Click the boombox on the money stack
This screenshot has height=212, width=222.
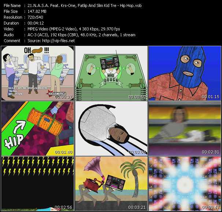coord(110,62)
